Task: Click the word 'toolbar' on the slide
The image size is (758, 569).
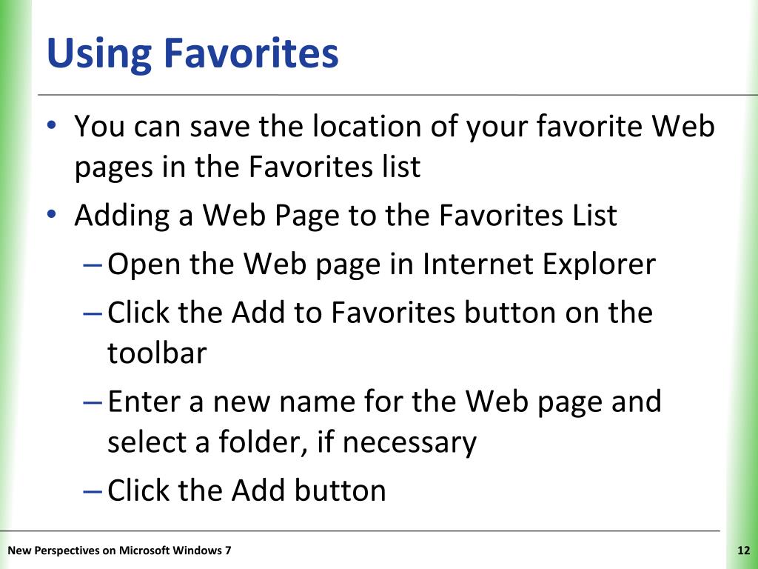Action: pos(157,353)
